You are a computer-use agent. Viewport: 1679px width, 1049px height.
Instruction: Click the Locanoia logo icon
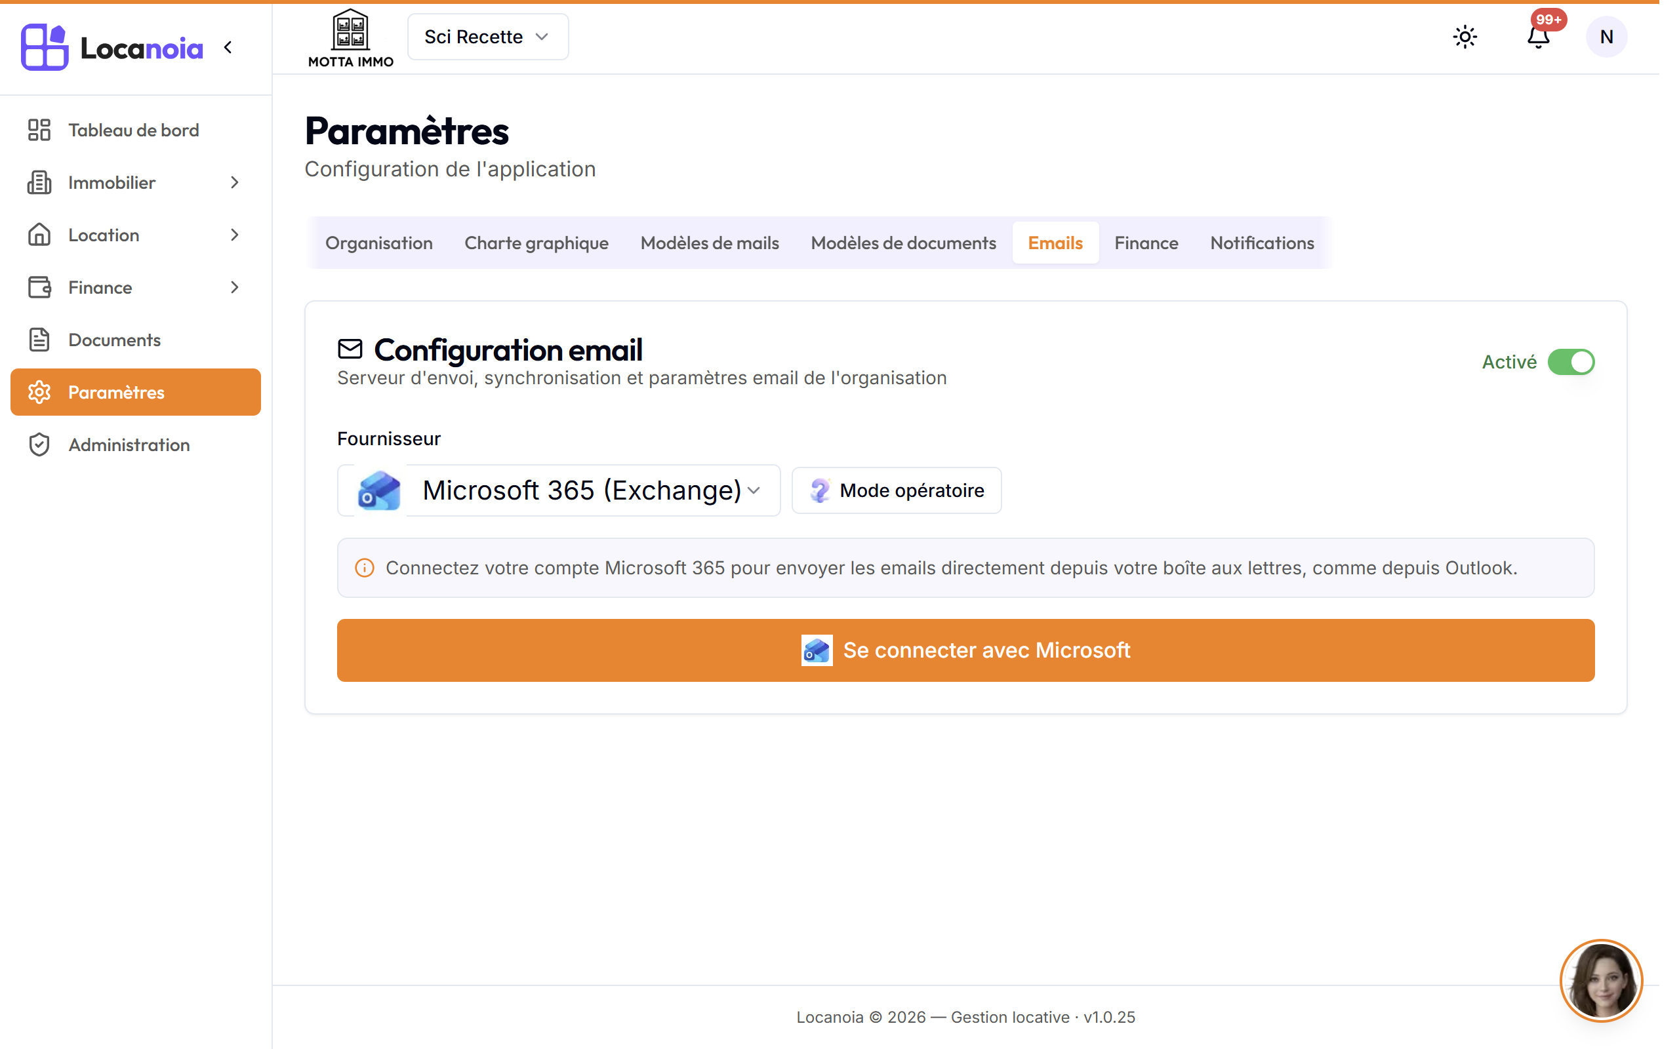tap(45, 47)
